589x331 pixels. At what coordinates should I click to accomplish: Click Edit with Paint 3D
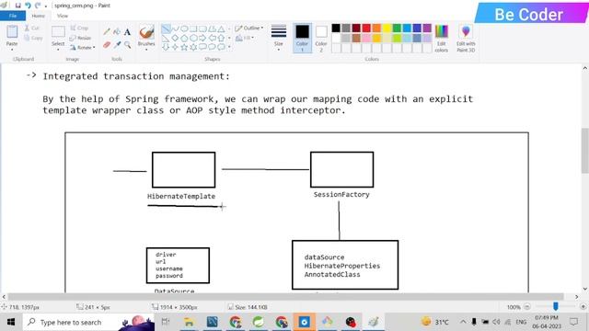pyautogui.click(x=466, y=38)
